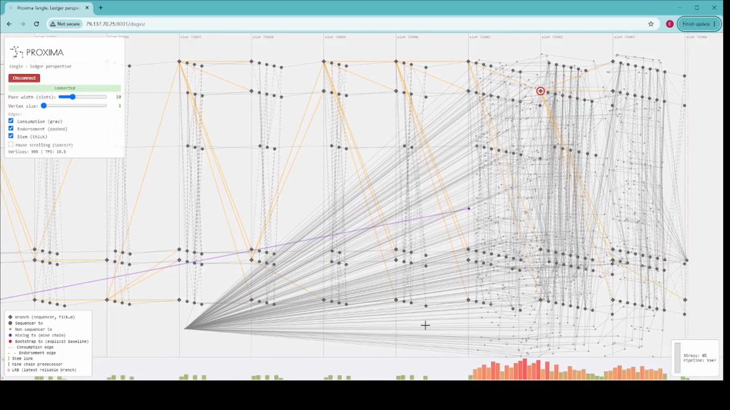Click the 'slot 72901' column label

pos(480,37)
